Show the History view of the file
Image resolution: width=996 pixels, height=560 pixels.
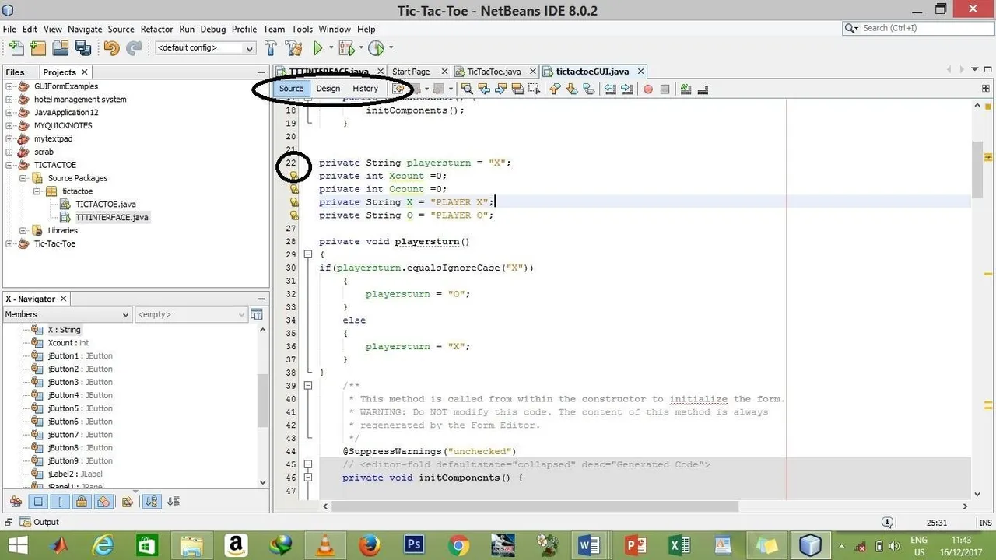click(365, 89)
